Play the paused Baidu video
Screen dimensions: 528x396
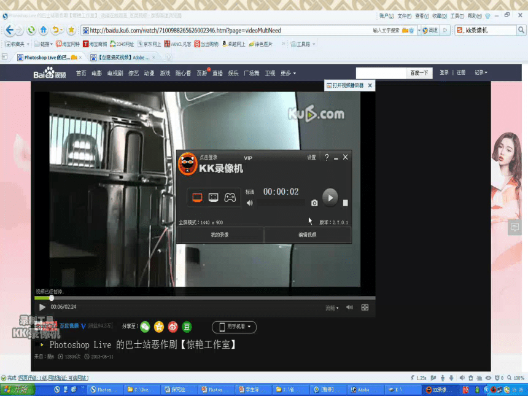[42, 307]
